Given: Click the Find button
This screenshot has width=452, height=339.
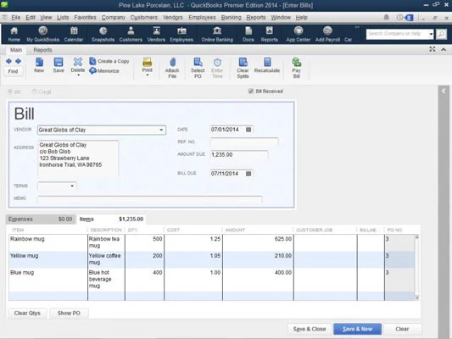Looking at the screenshot, I should [13, 71].
